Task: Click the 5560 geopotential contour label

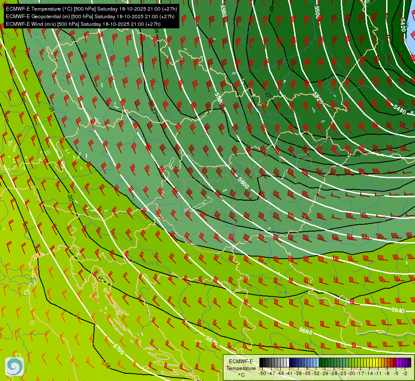Action: (223, 11)
